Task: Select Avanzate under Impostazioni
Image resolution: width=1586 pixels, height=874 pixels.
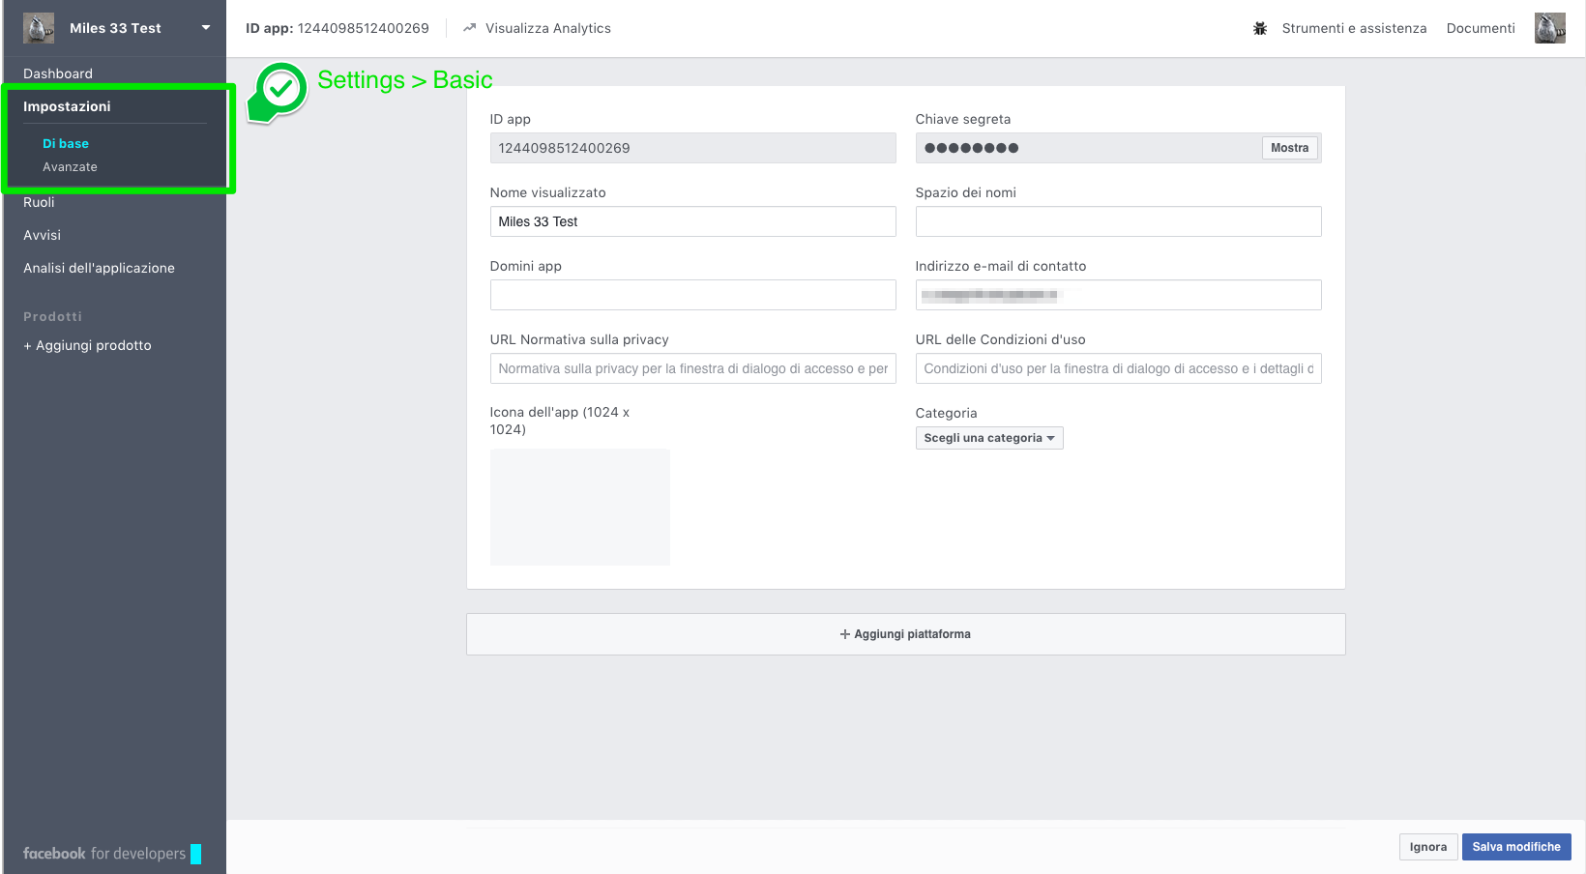Action: (70, 167)
